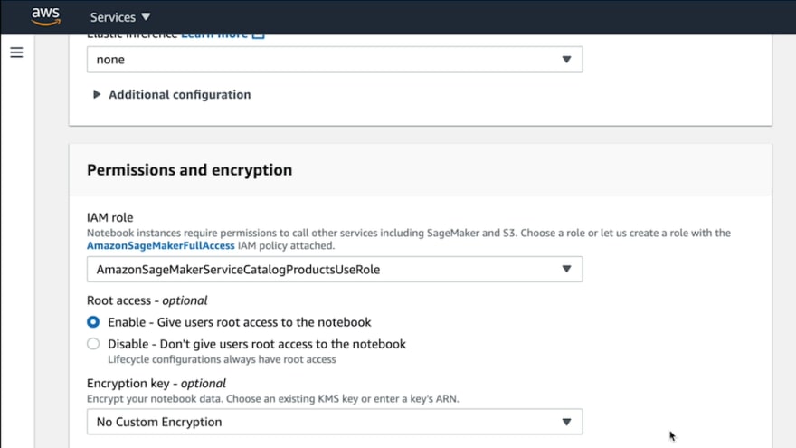Open the hamburger side navigation menu
This screenshot has width=796, height=448.
point(16,52)
